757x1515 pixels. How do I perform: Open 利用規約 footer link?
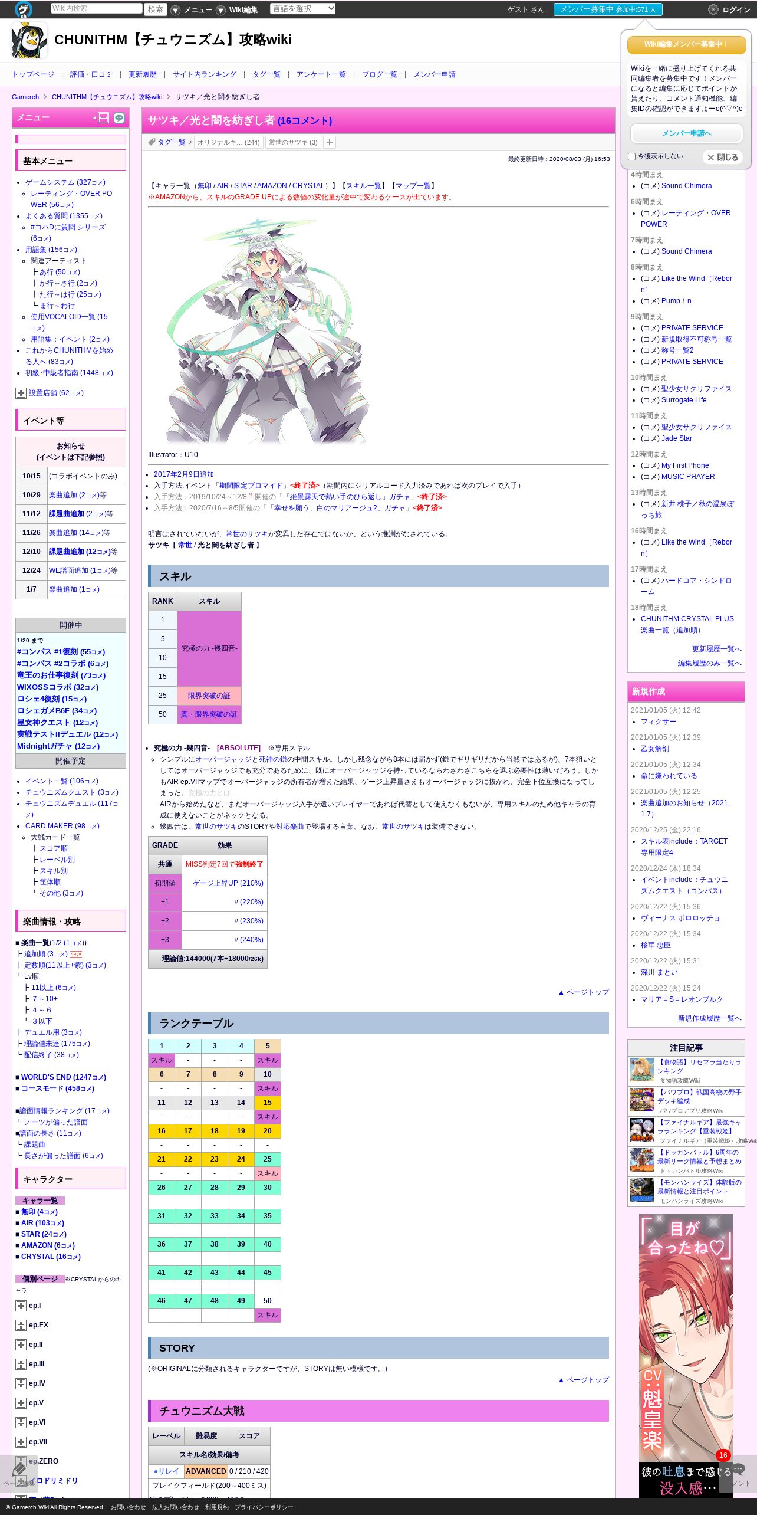(x=217, y=1507)
